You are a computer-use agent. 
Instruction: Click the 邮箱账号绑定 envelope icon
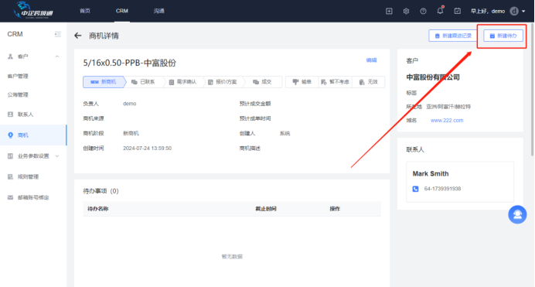pos(10,197)
